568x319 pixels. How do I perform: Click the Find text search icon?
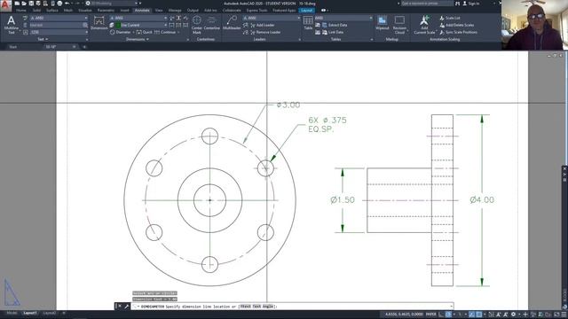[x=85, y=25]
